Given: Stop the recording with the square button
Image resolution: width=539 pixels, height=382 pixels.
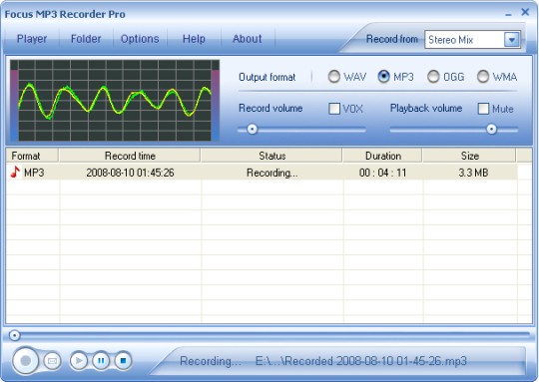Looking at the screenshot, I should (123, 361).
